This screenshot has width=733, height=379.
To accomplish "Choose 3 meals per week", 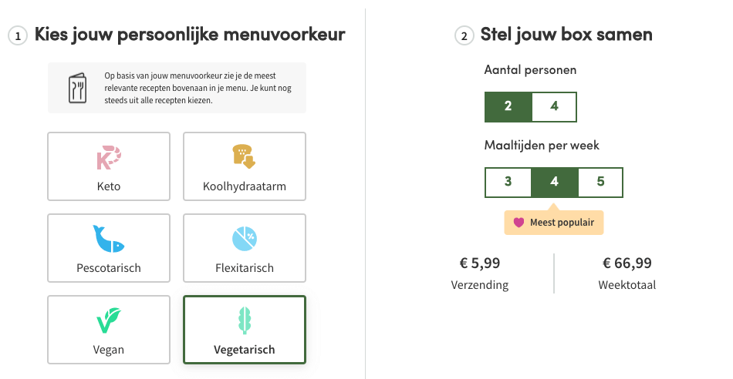I will tap(508, 182).
